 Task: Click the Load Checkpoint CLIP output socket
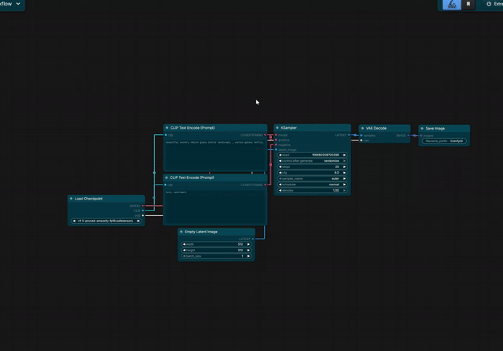[x=143, y=210]
